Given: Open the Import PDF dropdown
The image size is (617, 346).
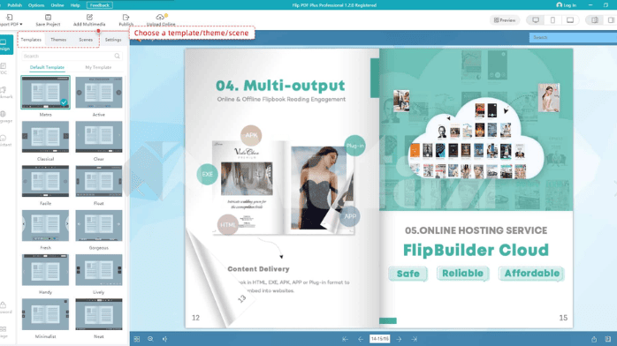Looking at the screenshot, I should click(11, 20).
